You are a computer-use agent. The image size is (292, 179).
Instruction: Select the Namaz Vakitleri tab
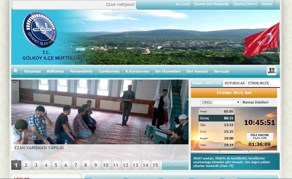[x=207, y=83]
